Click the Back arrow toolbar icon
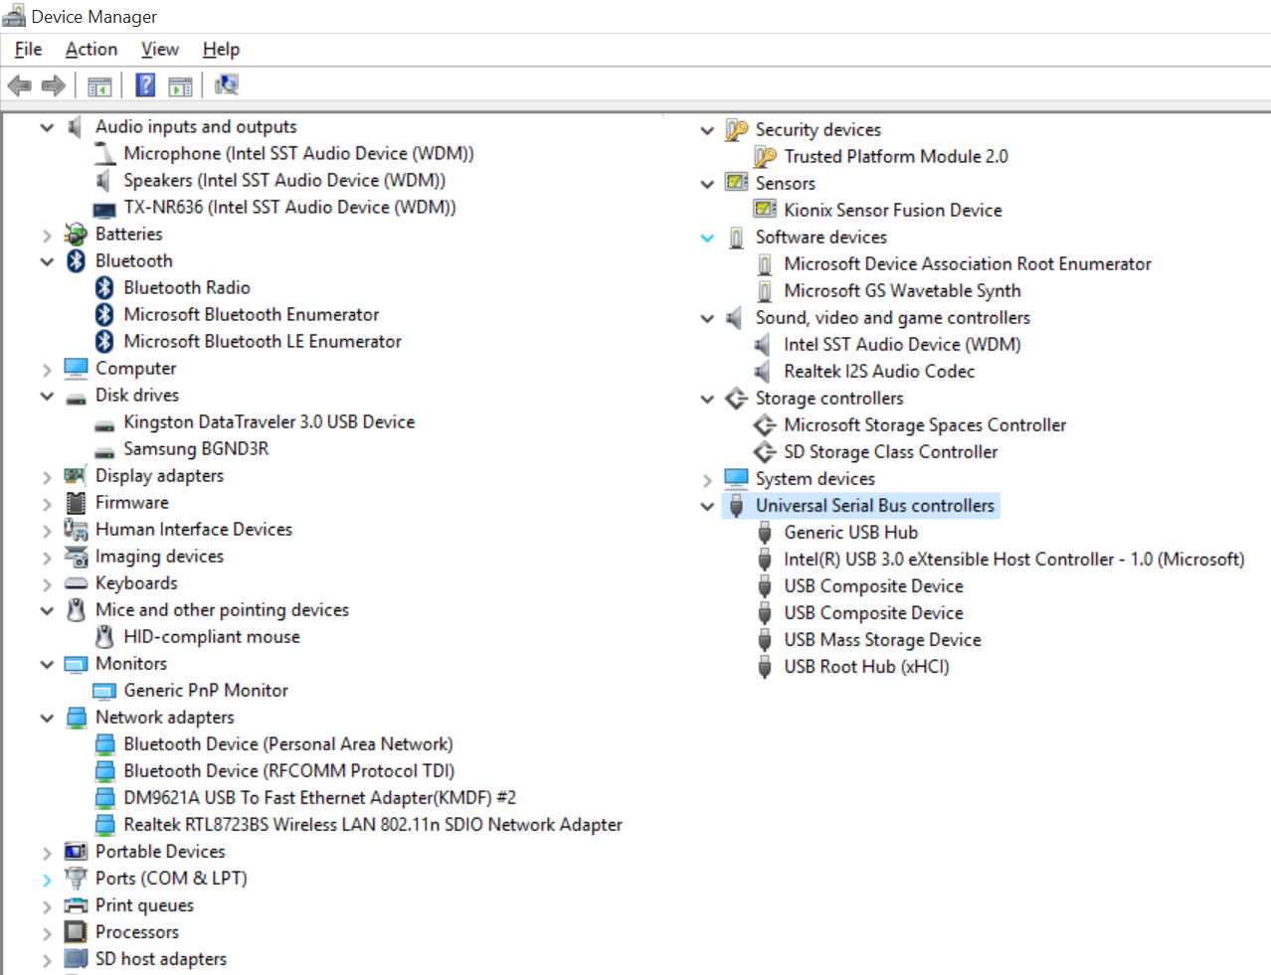This screenshot has width=1271, height=975. point(19,85)
